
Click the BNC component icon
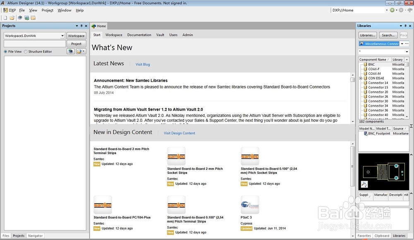366,64
